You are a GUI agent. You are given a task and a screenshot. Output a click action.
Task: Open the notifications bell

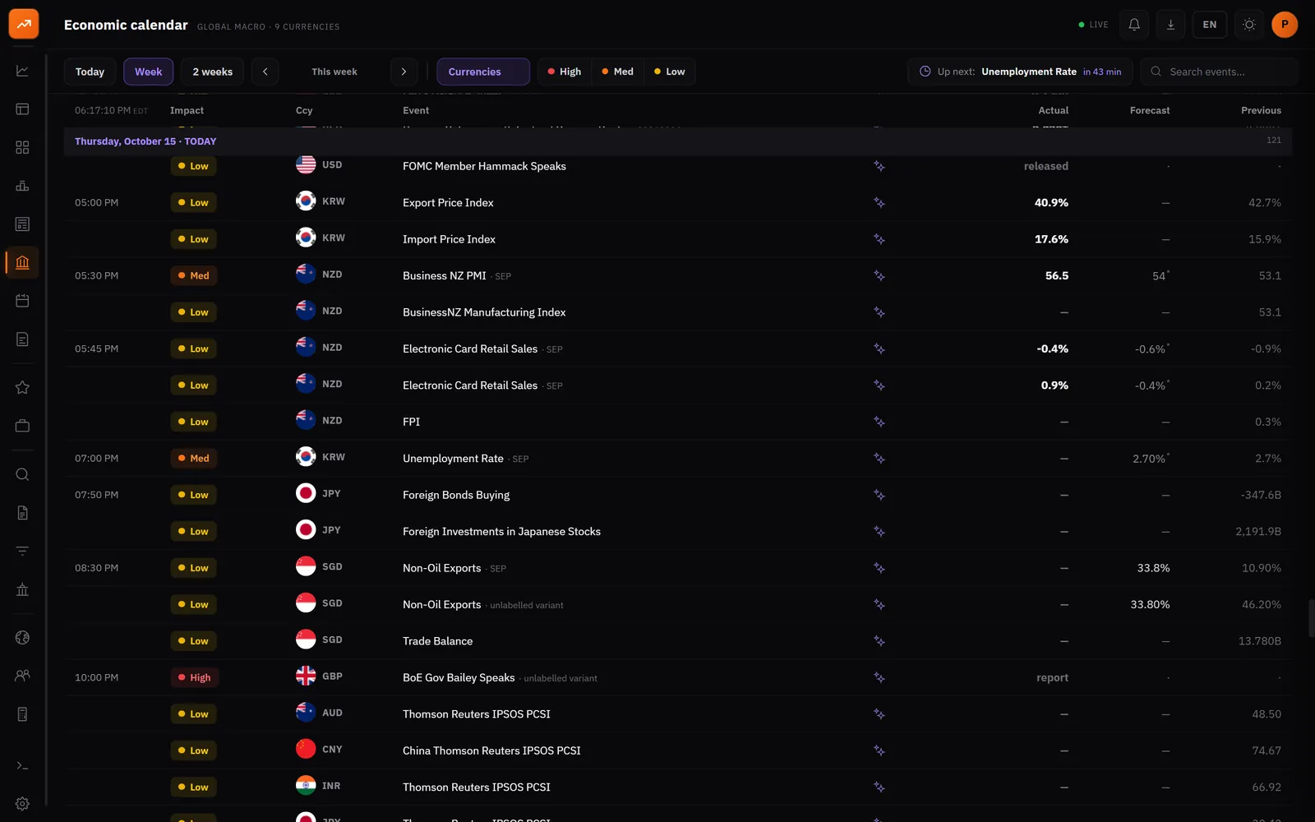[1134, 25]
